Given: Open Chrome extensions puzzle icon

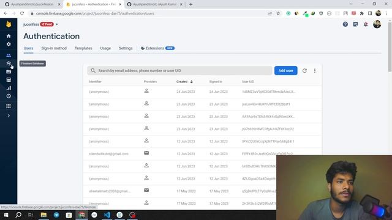Looking at the screenshot, I should click(x=362, y=13).
